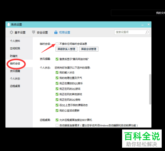Click the shield icon for 安全设置
The width and height of the screenshot is (165, 151).
(33, 32)
